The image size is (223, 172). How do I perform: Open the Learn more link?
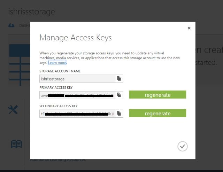click(57, 63)
